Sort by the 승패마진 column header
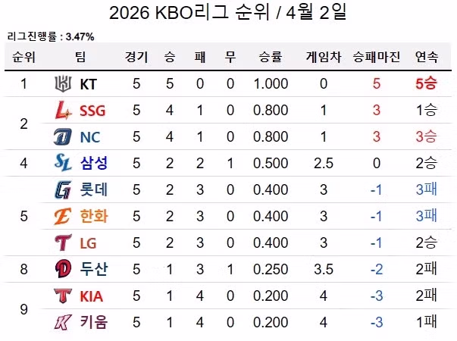 [376, 57]
